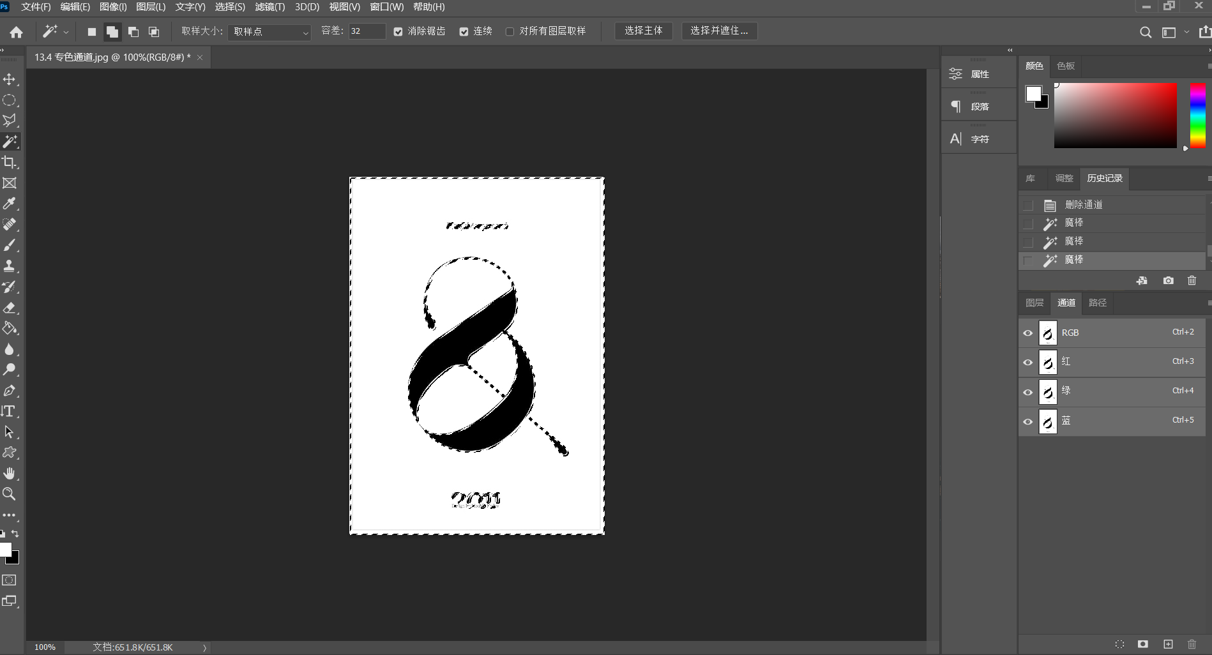Choose New Selection mode
Screen dimensions: 1212x655
click(92, 32)
